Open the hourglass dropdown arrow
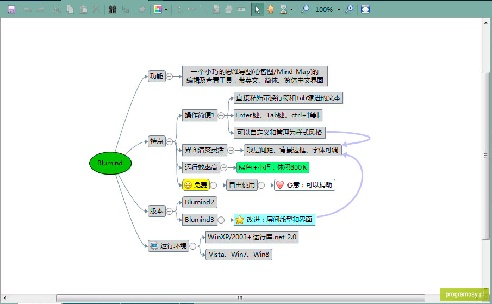 [x=291, y=9]
